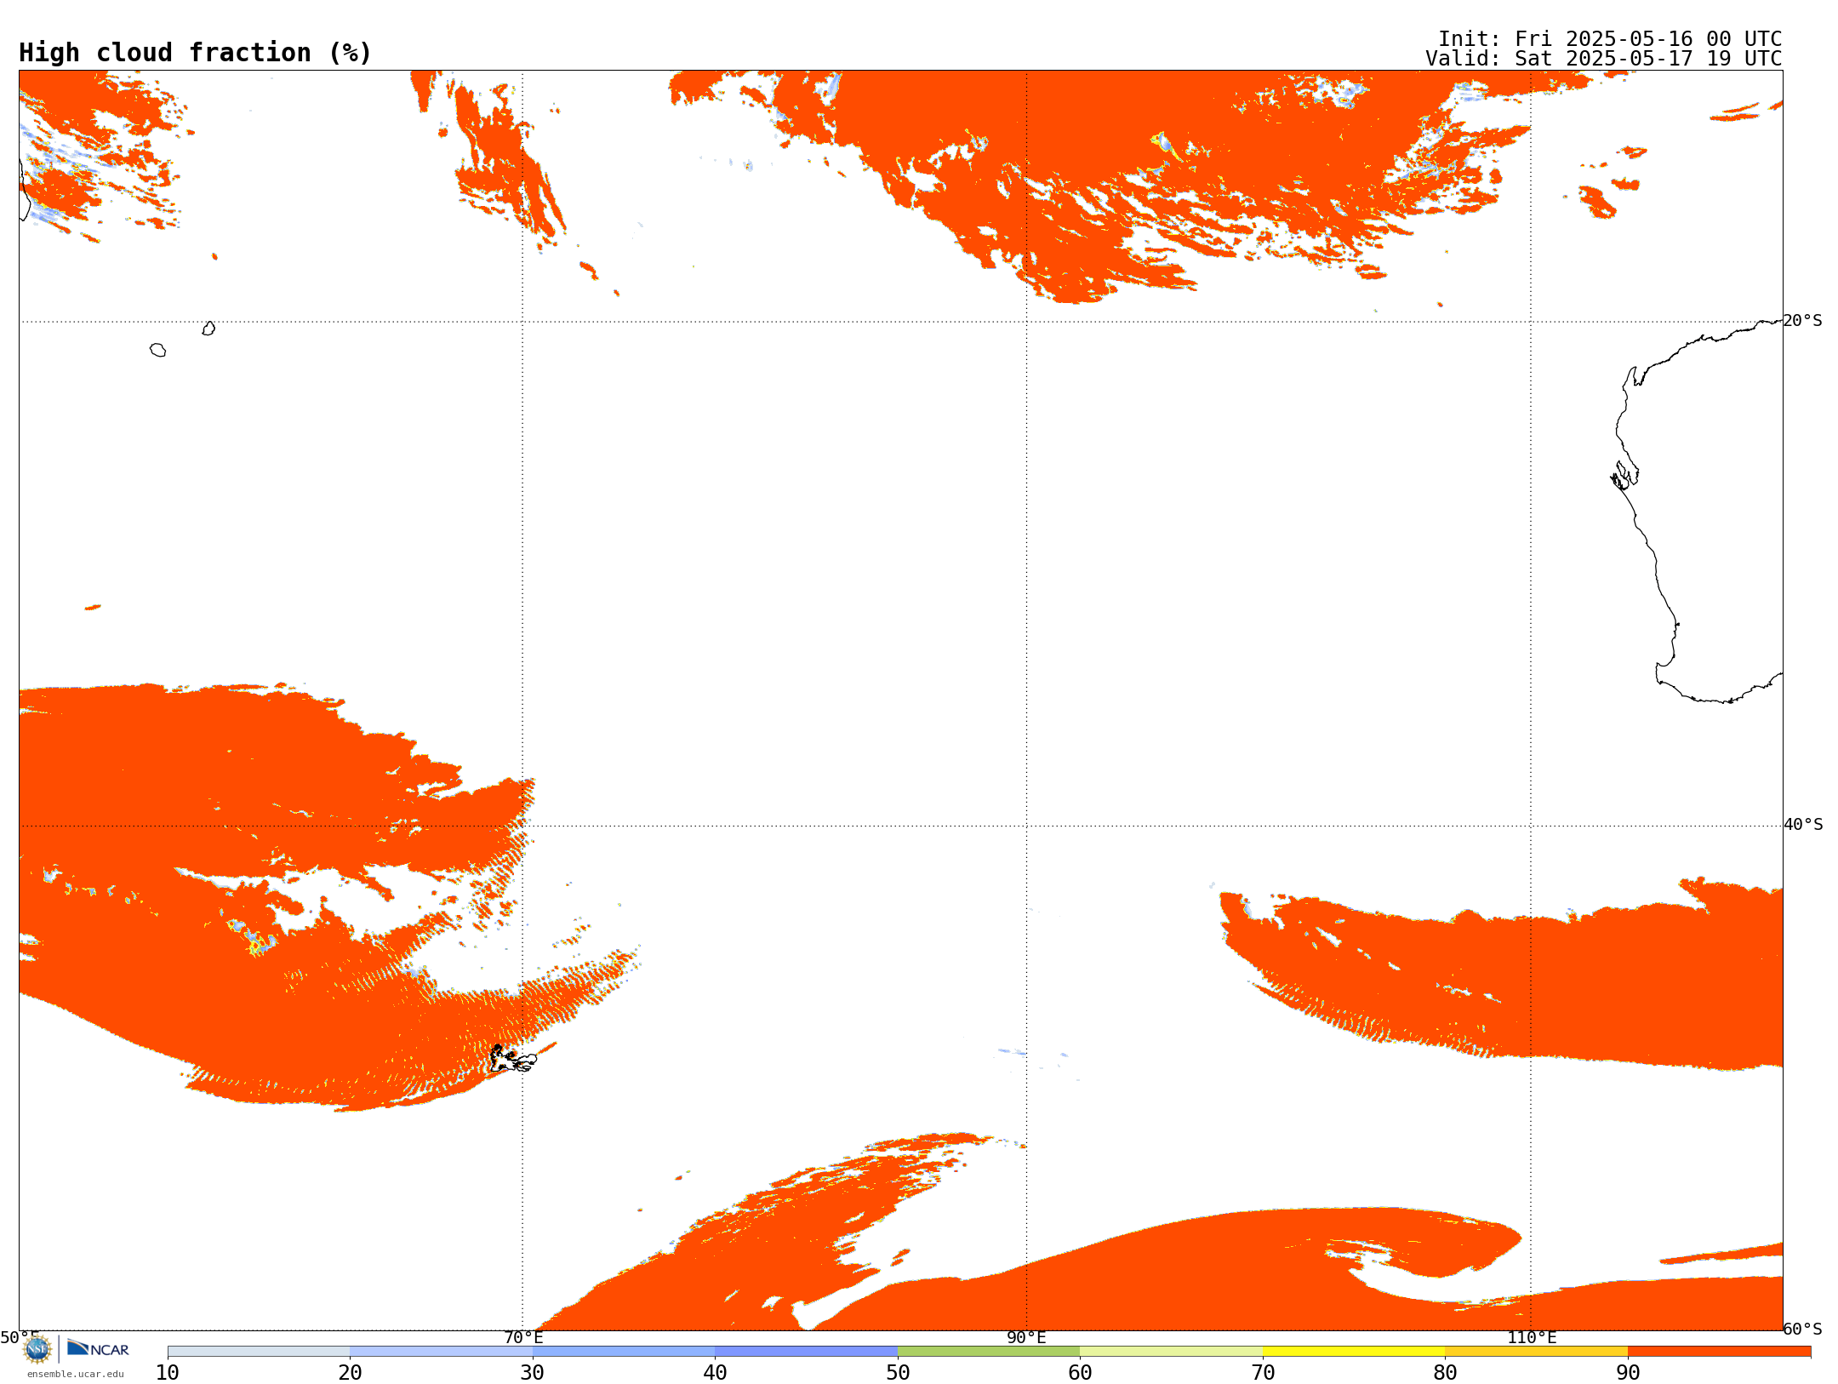Click the 30–40 blue colorbar segment
This screenshot has height=1384, width=1838.
click(x=624, y=1352)
